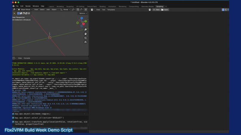The width and height of the screenshot is (241, 135).
Task: Click the folder icon on Open button
Action: click(162, 10)
